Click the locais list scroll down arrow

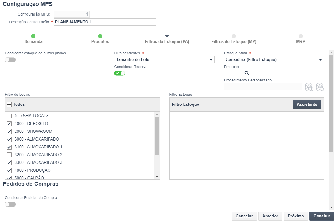point(157,177)
